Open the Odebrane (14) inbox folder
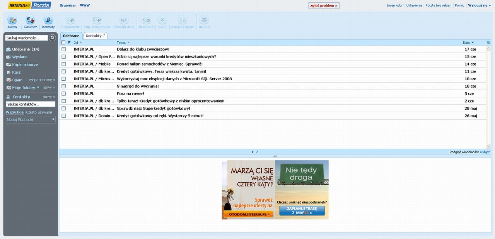This screenshot has height=239, width=495. point(26,49)
